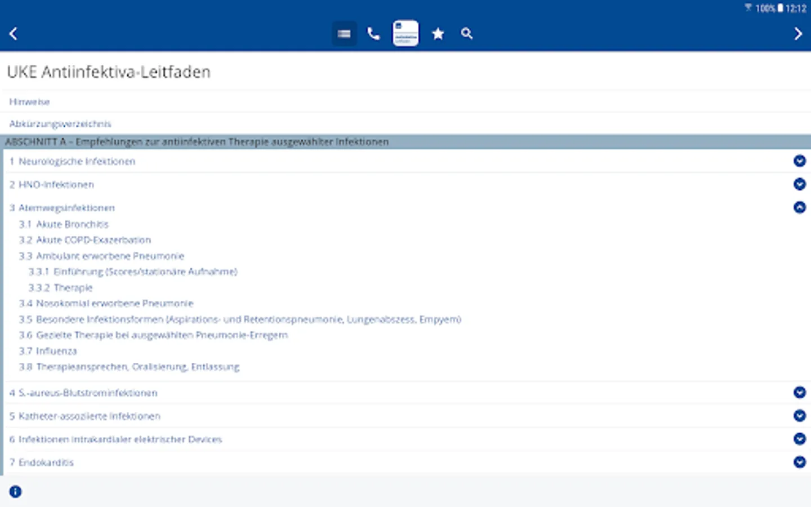Image resolution: width=811 pixels, height=507 pixels.
Task: Go forward using the right arrow
Action: pyautogui.click(x=797, y=34)
